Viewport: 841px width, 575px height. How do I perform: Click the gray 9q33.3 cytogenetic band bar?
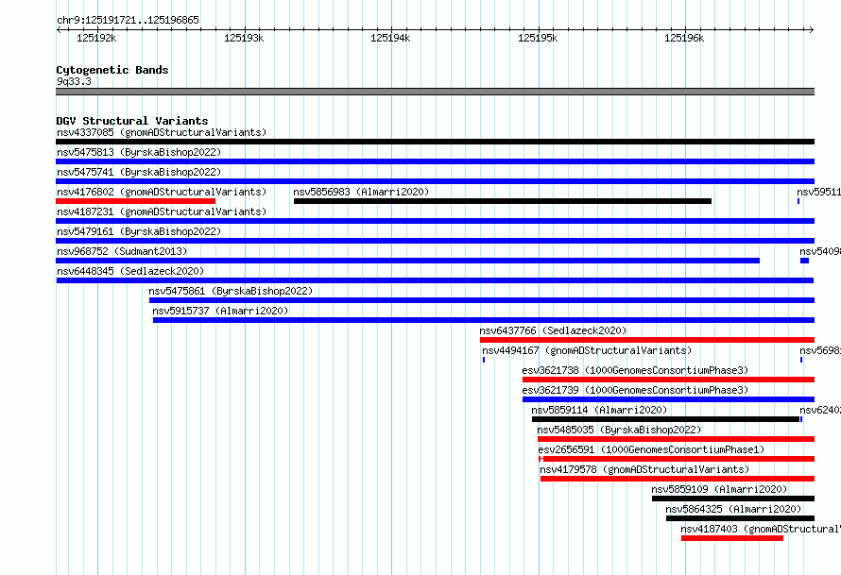coord(435,92)
